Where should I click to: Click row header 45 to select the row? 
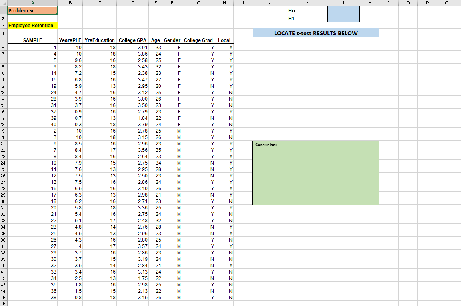(4, 298)
